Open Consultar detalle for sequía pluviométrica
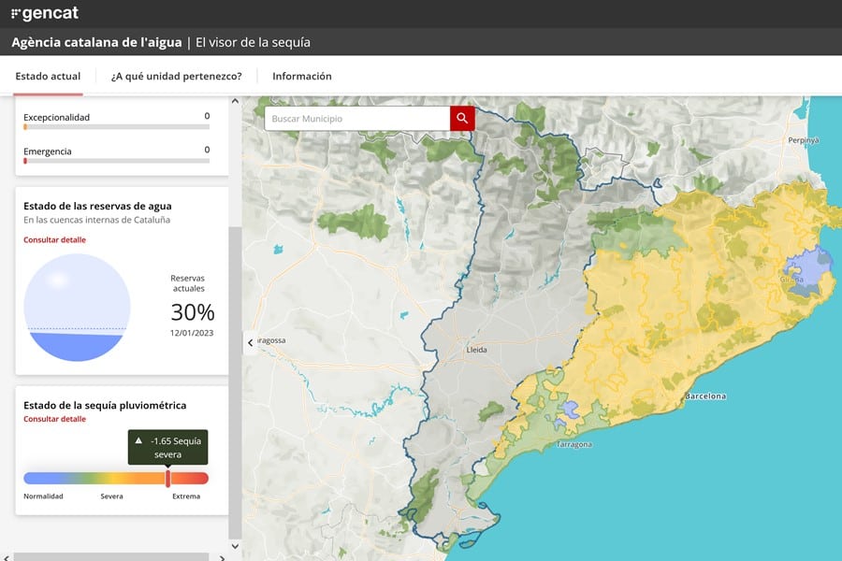Screen dimensions: 842x561 click(x=54, y=419)
